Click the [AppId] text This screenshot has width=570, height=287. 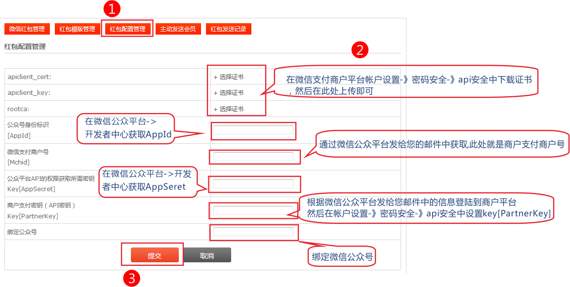point(19,136)
